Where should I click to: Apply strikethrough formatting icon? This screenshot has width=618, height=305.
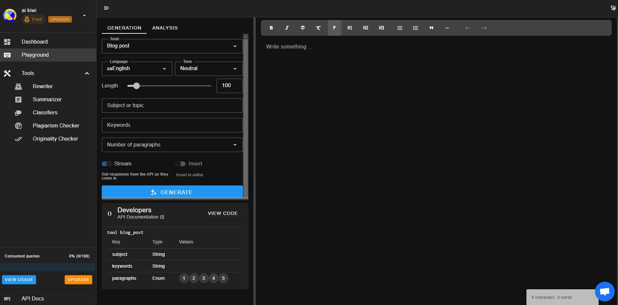tap(303, 28)
